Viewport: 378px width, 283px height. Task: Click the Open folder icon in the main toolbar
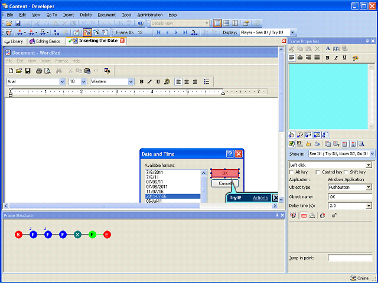tap(9, 24)
